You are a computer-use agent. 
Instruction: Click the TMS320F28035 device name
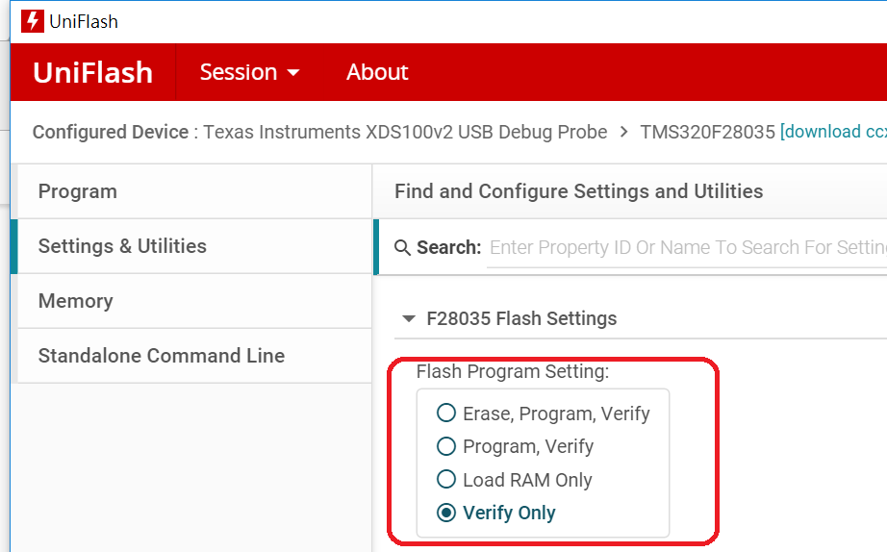pos(707,132)
